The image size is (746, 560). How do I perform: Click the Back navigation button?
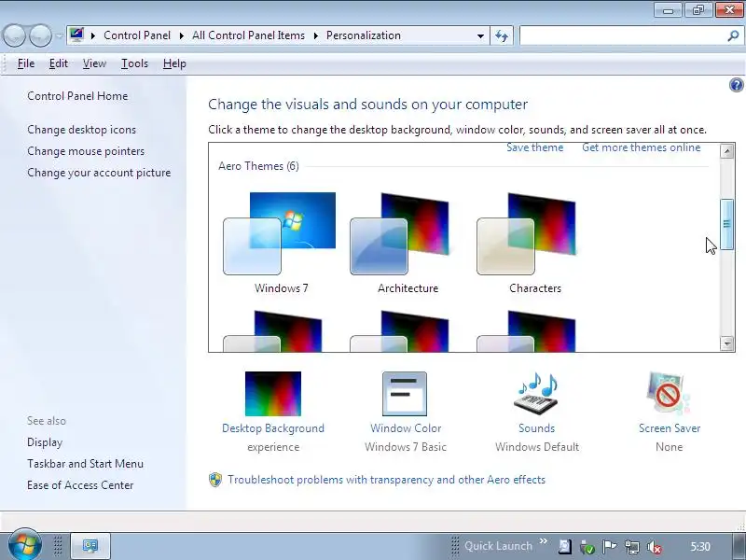coord(14,35)
